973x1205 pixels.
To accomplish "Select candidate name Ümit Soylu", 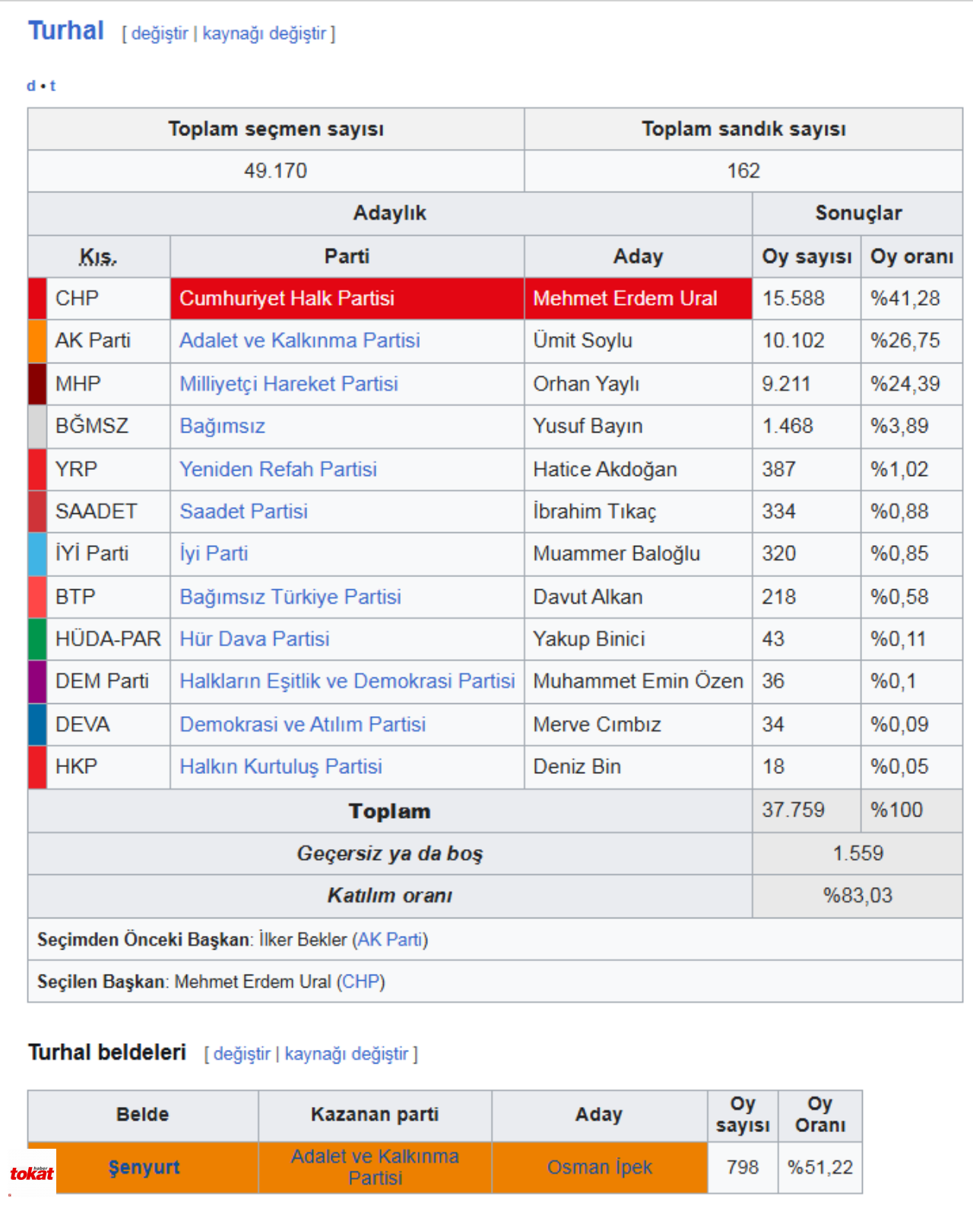I will [582, 340].
